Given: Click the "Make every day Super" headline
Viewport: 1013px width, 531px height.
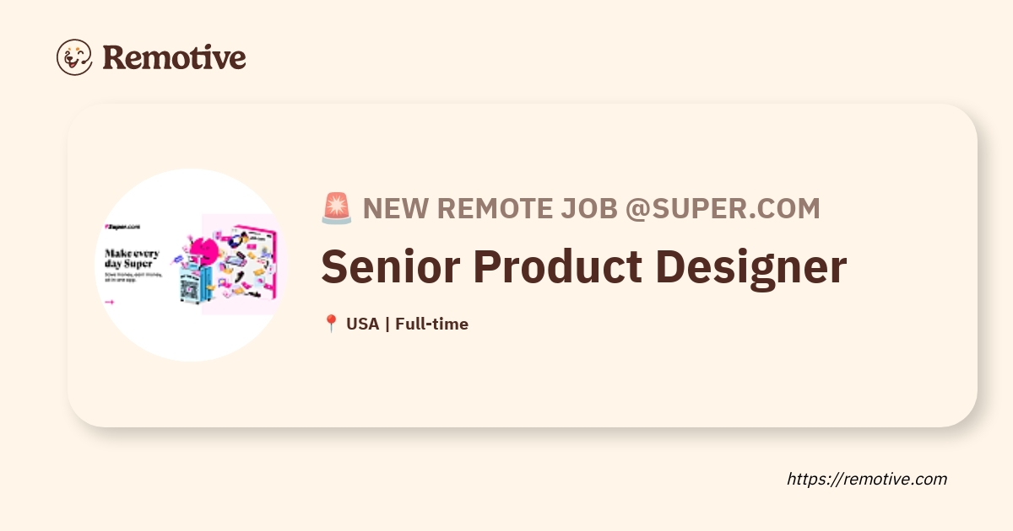Looking at the screenshot, I should 133,259.
